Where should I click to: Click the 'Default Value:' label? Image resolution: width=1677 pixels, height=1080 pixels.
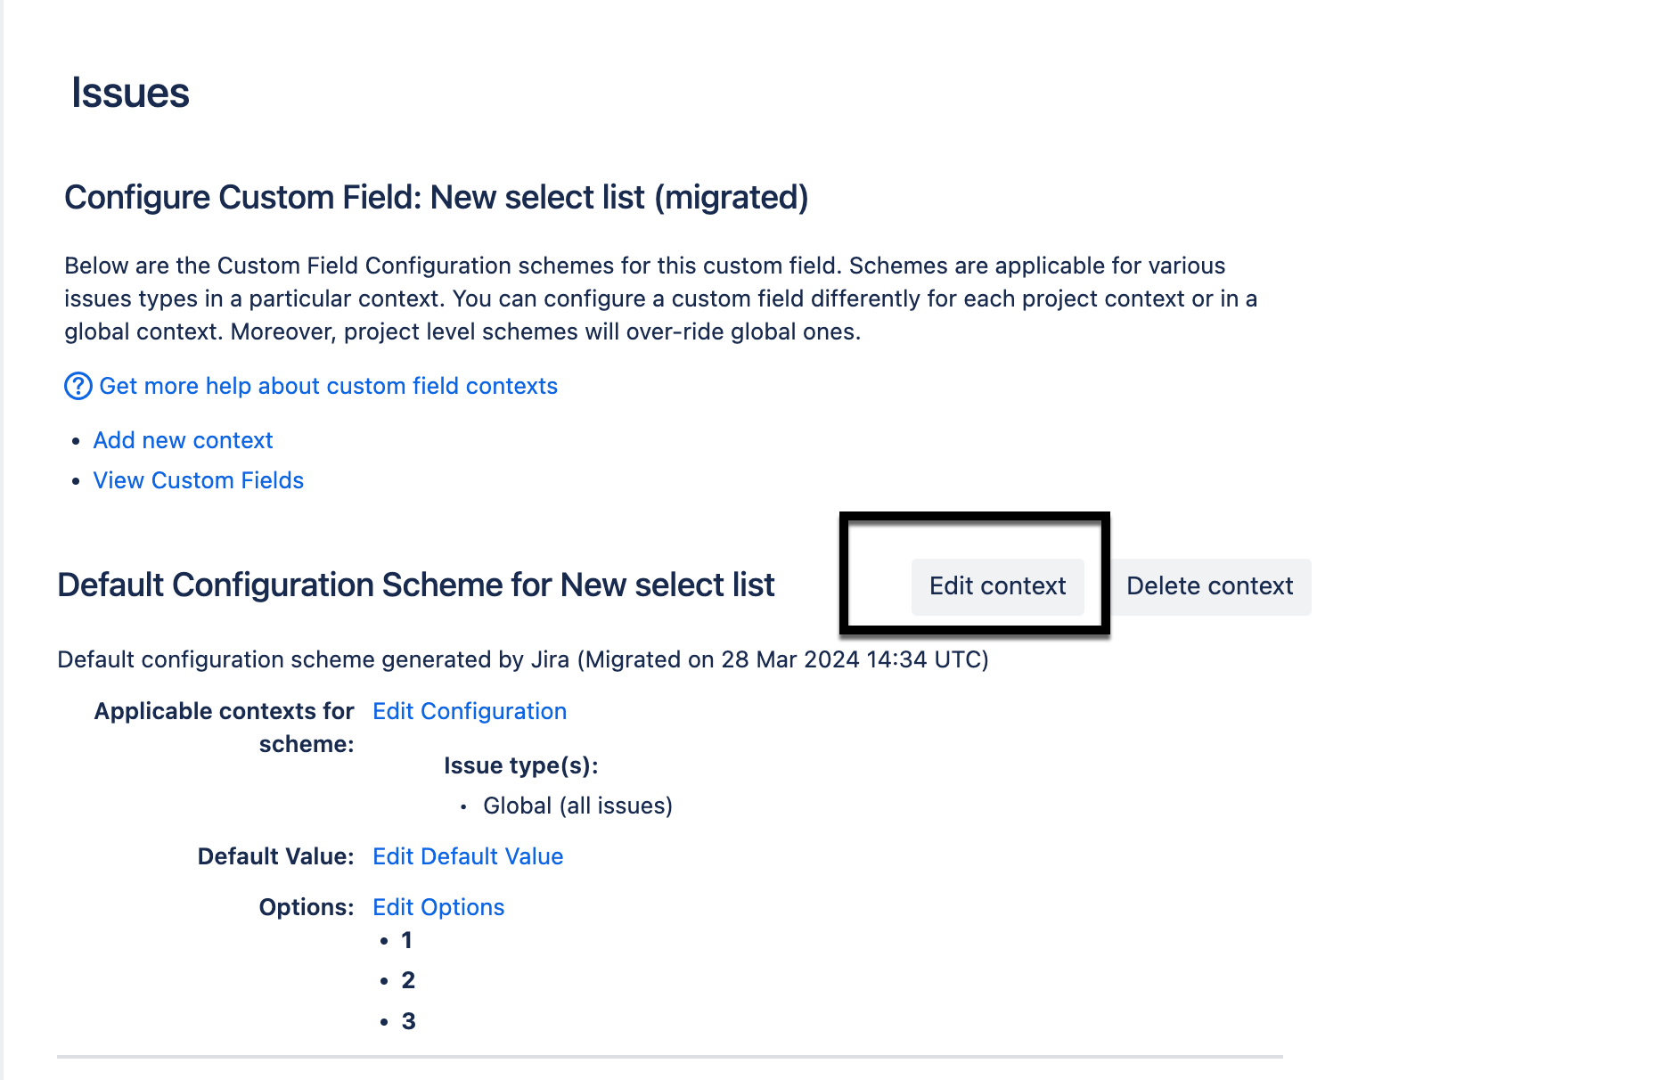tap(275, 856)
